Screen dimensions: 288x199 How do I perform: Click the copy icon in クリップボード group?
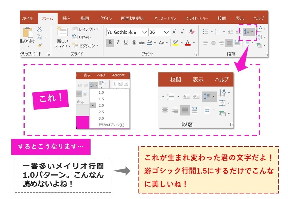40,37
